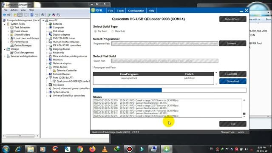
Task: Open QFIL File menu
Action: tap(110, 11)
